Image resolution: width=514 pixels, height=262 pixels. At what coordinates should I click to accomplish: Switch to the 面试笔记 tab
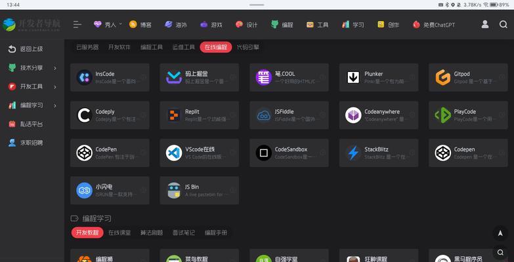tap(184, 233)
